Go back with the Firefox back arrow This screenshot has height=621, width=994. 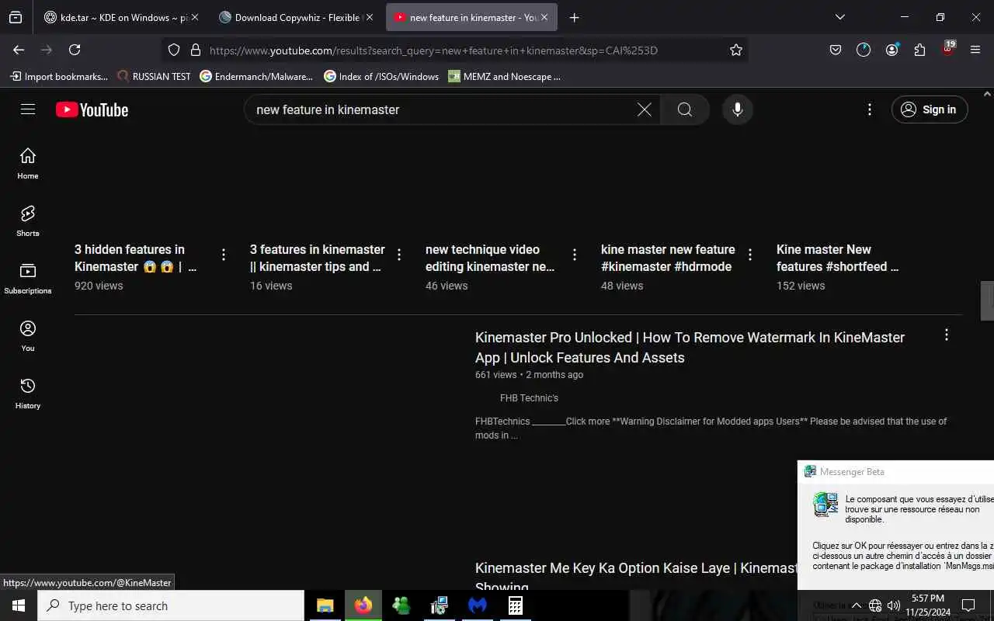tap(19, 50)
